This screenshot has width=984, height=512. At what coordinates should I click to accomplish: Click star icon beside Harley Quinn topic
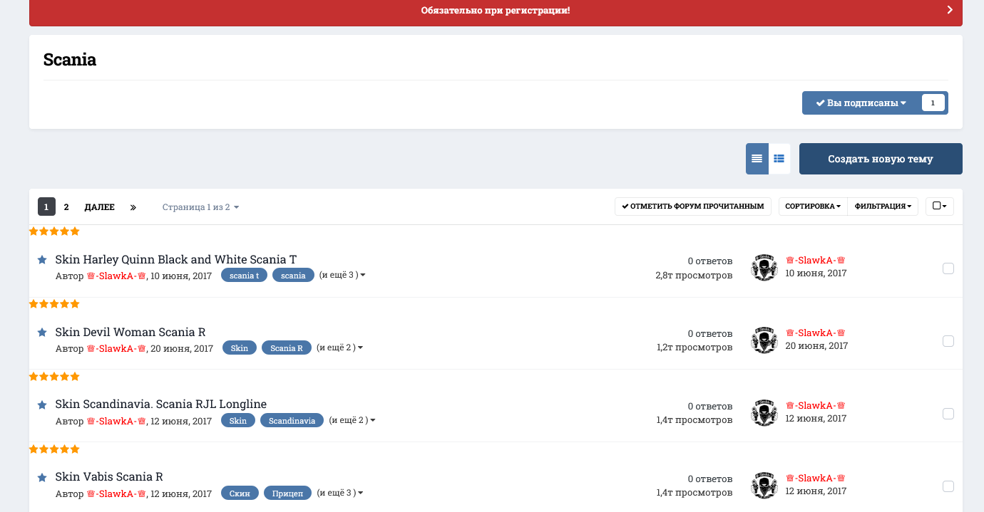(42, 260)
